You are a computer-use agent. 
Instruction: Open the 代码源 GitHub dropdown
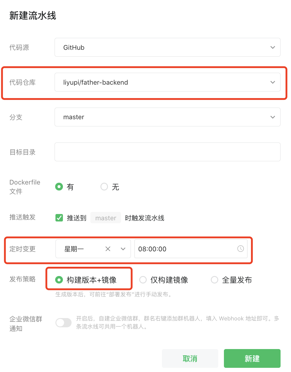click(x=167, y=47)
